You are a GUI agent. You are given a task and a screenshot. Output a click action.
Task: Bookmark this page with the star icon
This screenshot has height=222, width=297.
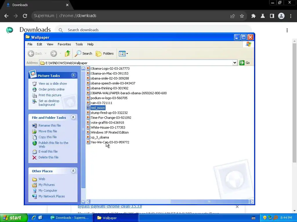242,16
